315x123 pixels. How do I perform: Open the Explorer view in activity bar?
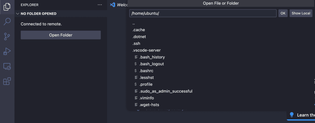point(7,7)
